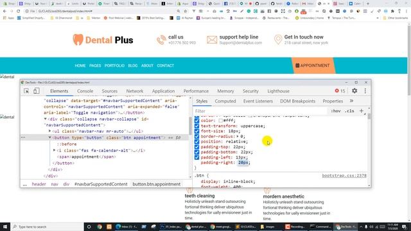Open Chrome from the taskbar
Viewport: 411px width, 231px height.
tap(100, 227)
